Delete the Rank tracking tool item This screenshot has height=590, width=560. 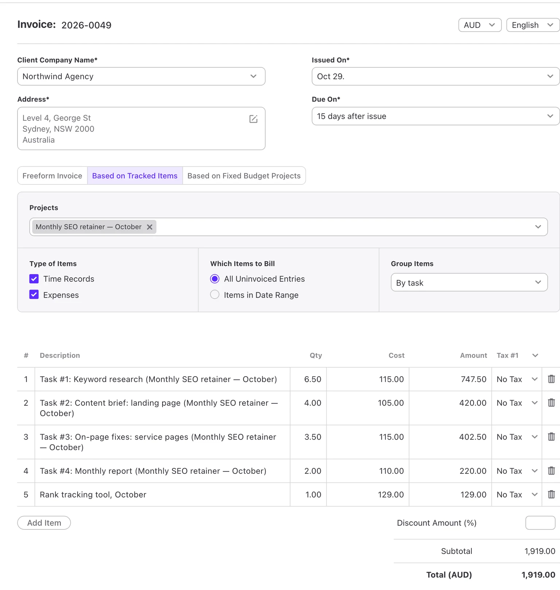(x=551, y=495)
